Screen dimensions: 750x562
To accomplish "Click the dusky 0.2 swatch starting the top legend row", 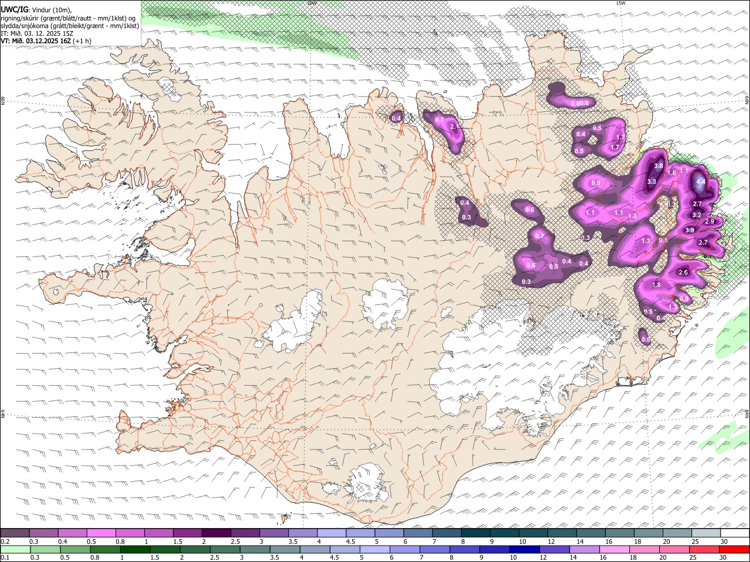I will pyautogui.click(x=15, y=533).
